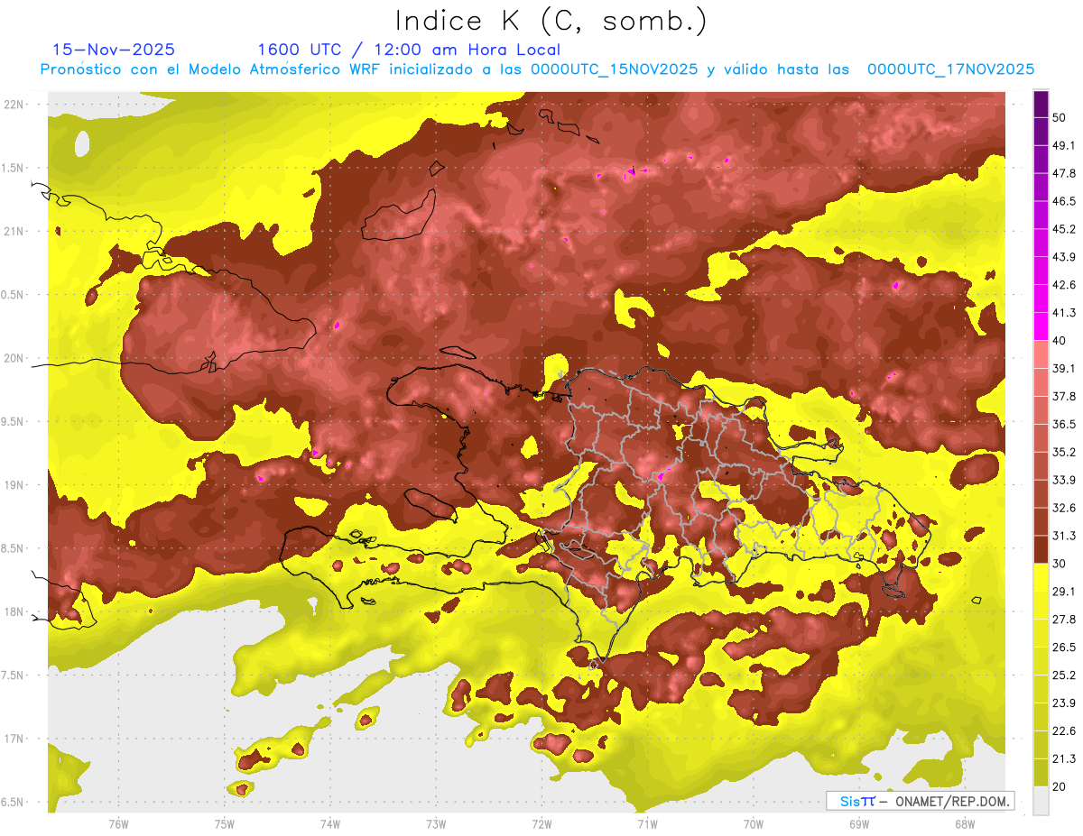Image resolution: width=1083 pixels, height=836 pixels.
Task: Click the color scale label "30"
Action: coord(1060,564)
